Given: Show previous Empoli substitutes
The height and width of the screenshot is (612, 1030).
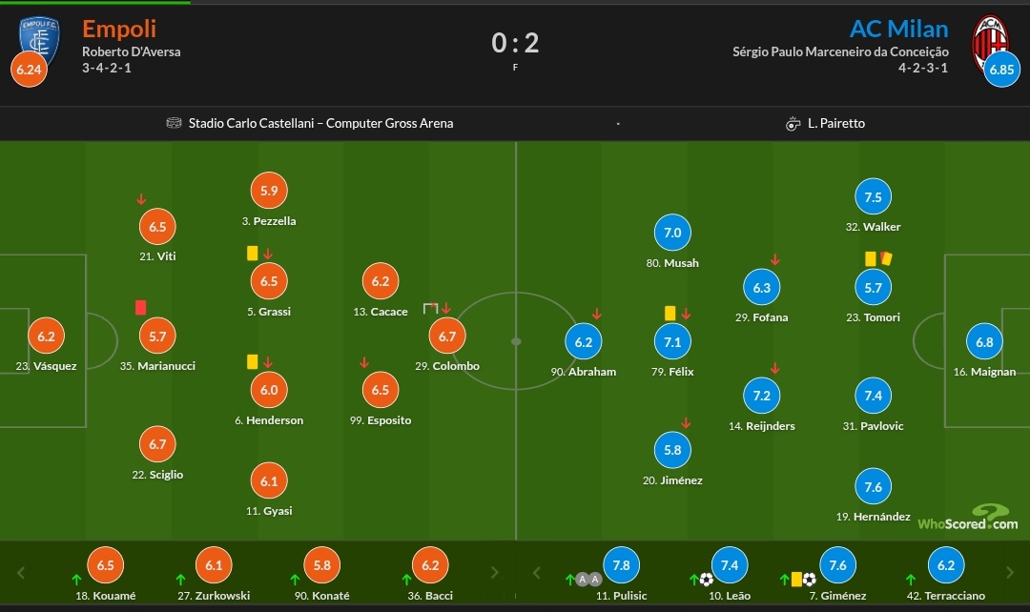Looking at the screenshot, I should click(21, 573).
